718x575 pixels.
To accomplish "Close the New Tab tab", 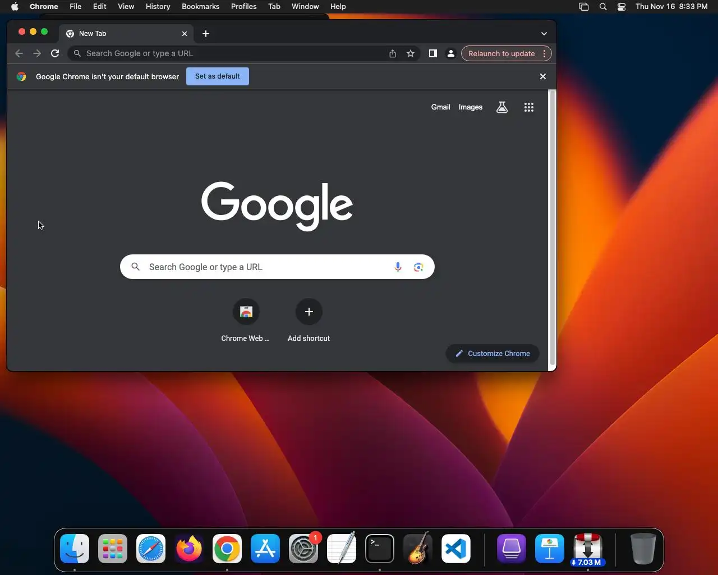I will point(185,34).
